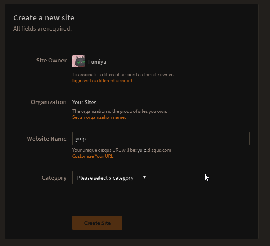Screen dimensions: 270x246
Task: Click the category dropdown arrow
Action: tap(144, 177)
